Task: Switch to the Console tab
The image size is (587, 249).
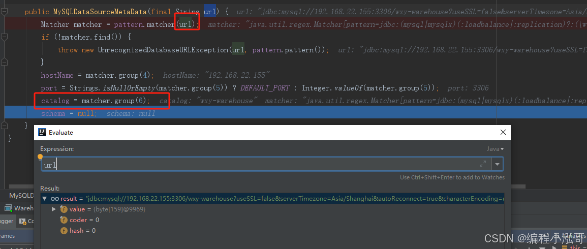Action: click(26, 221)
